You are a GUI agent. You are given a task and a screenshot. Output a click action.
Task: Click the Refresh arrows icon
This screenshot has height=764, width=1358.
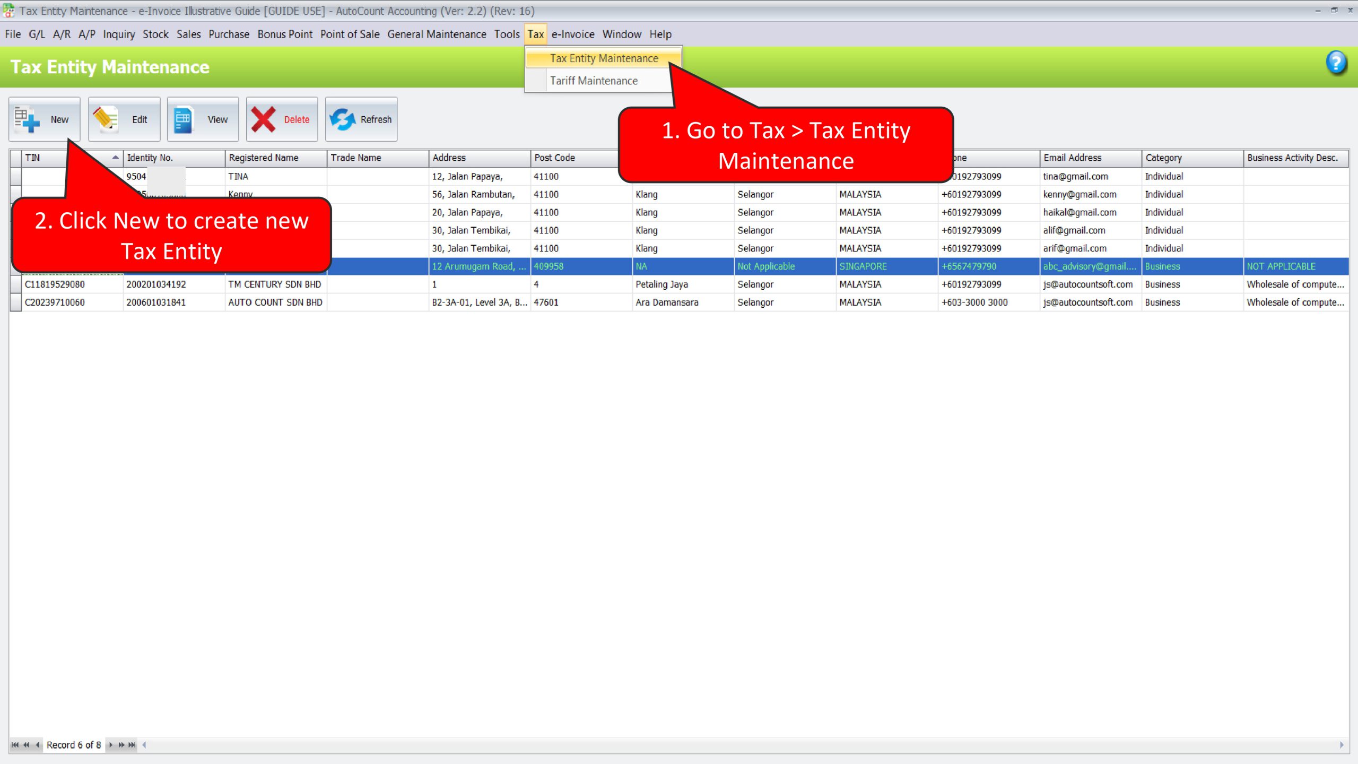tap(342, 119)
